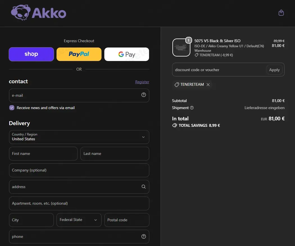The height and width of the screenshot is (246, 295).
Task: Uncheck Receive news and offers via email
Action: tap(12, 108)
